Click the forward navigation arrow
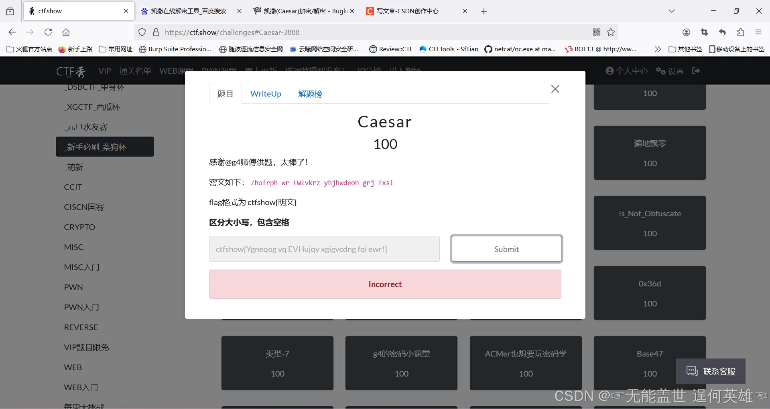770x409 pixels. pyautogui.click(x=30, y=32)
